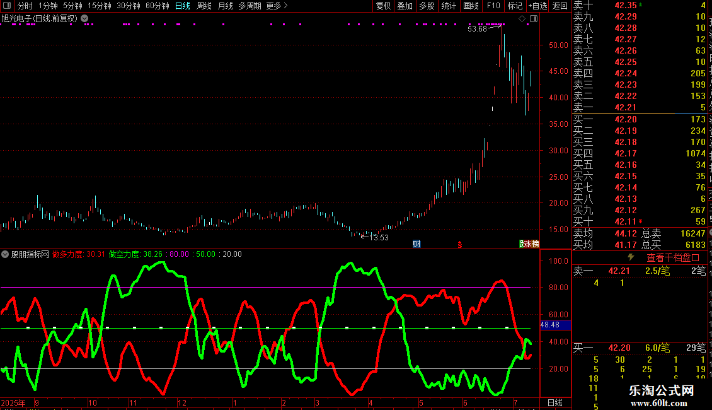Select the 卖二 42.22 row
The image size is (712, 410).
tap(640, 96)
